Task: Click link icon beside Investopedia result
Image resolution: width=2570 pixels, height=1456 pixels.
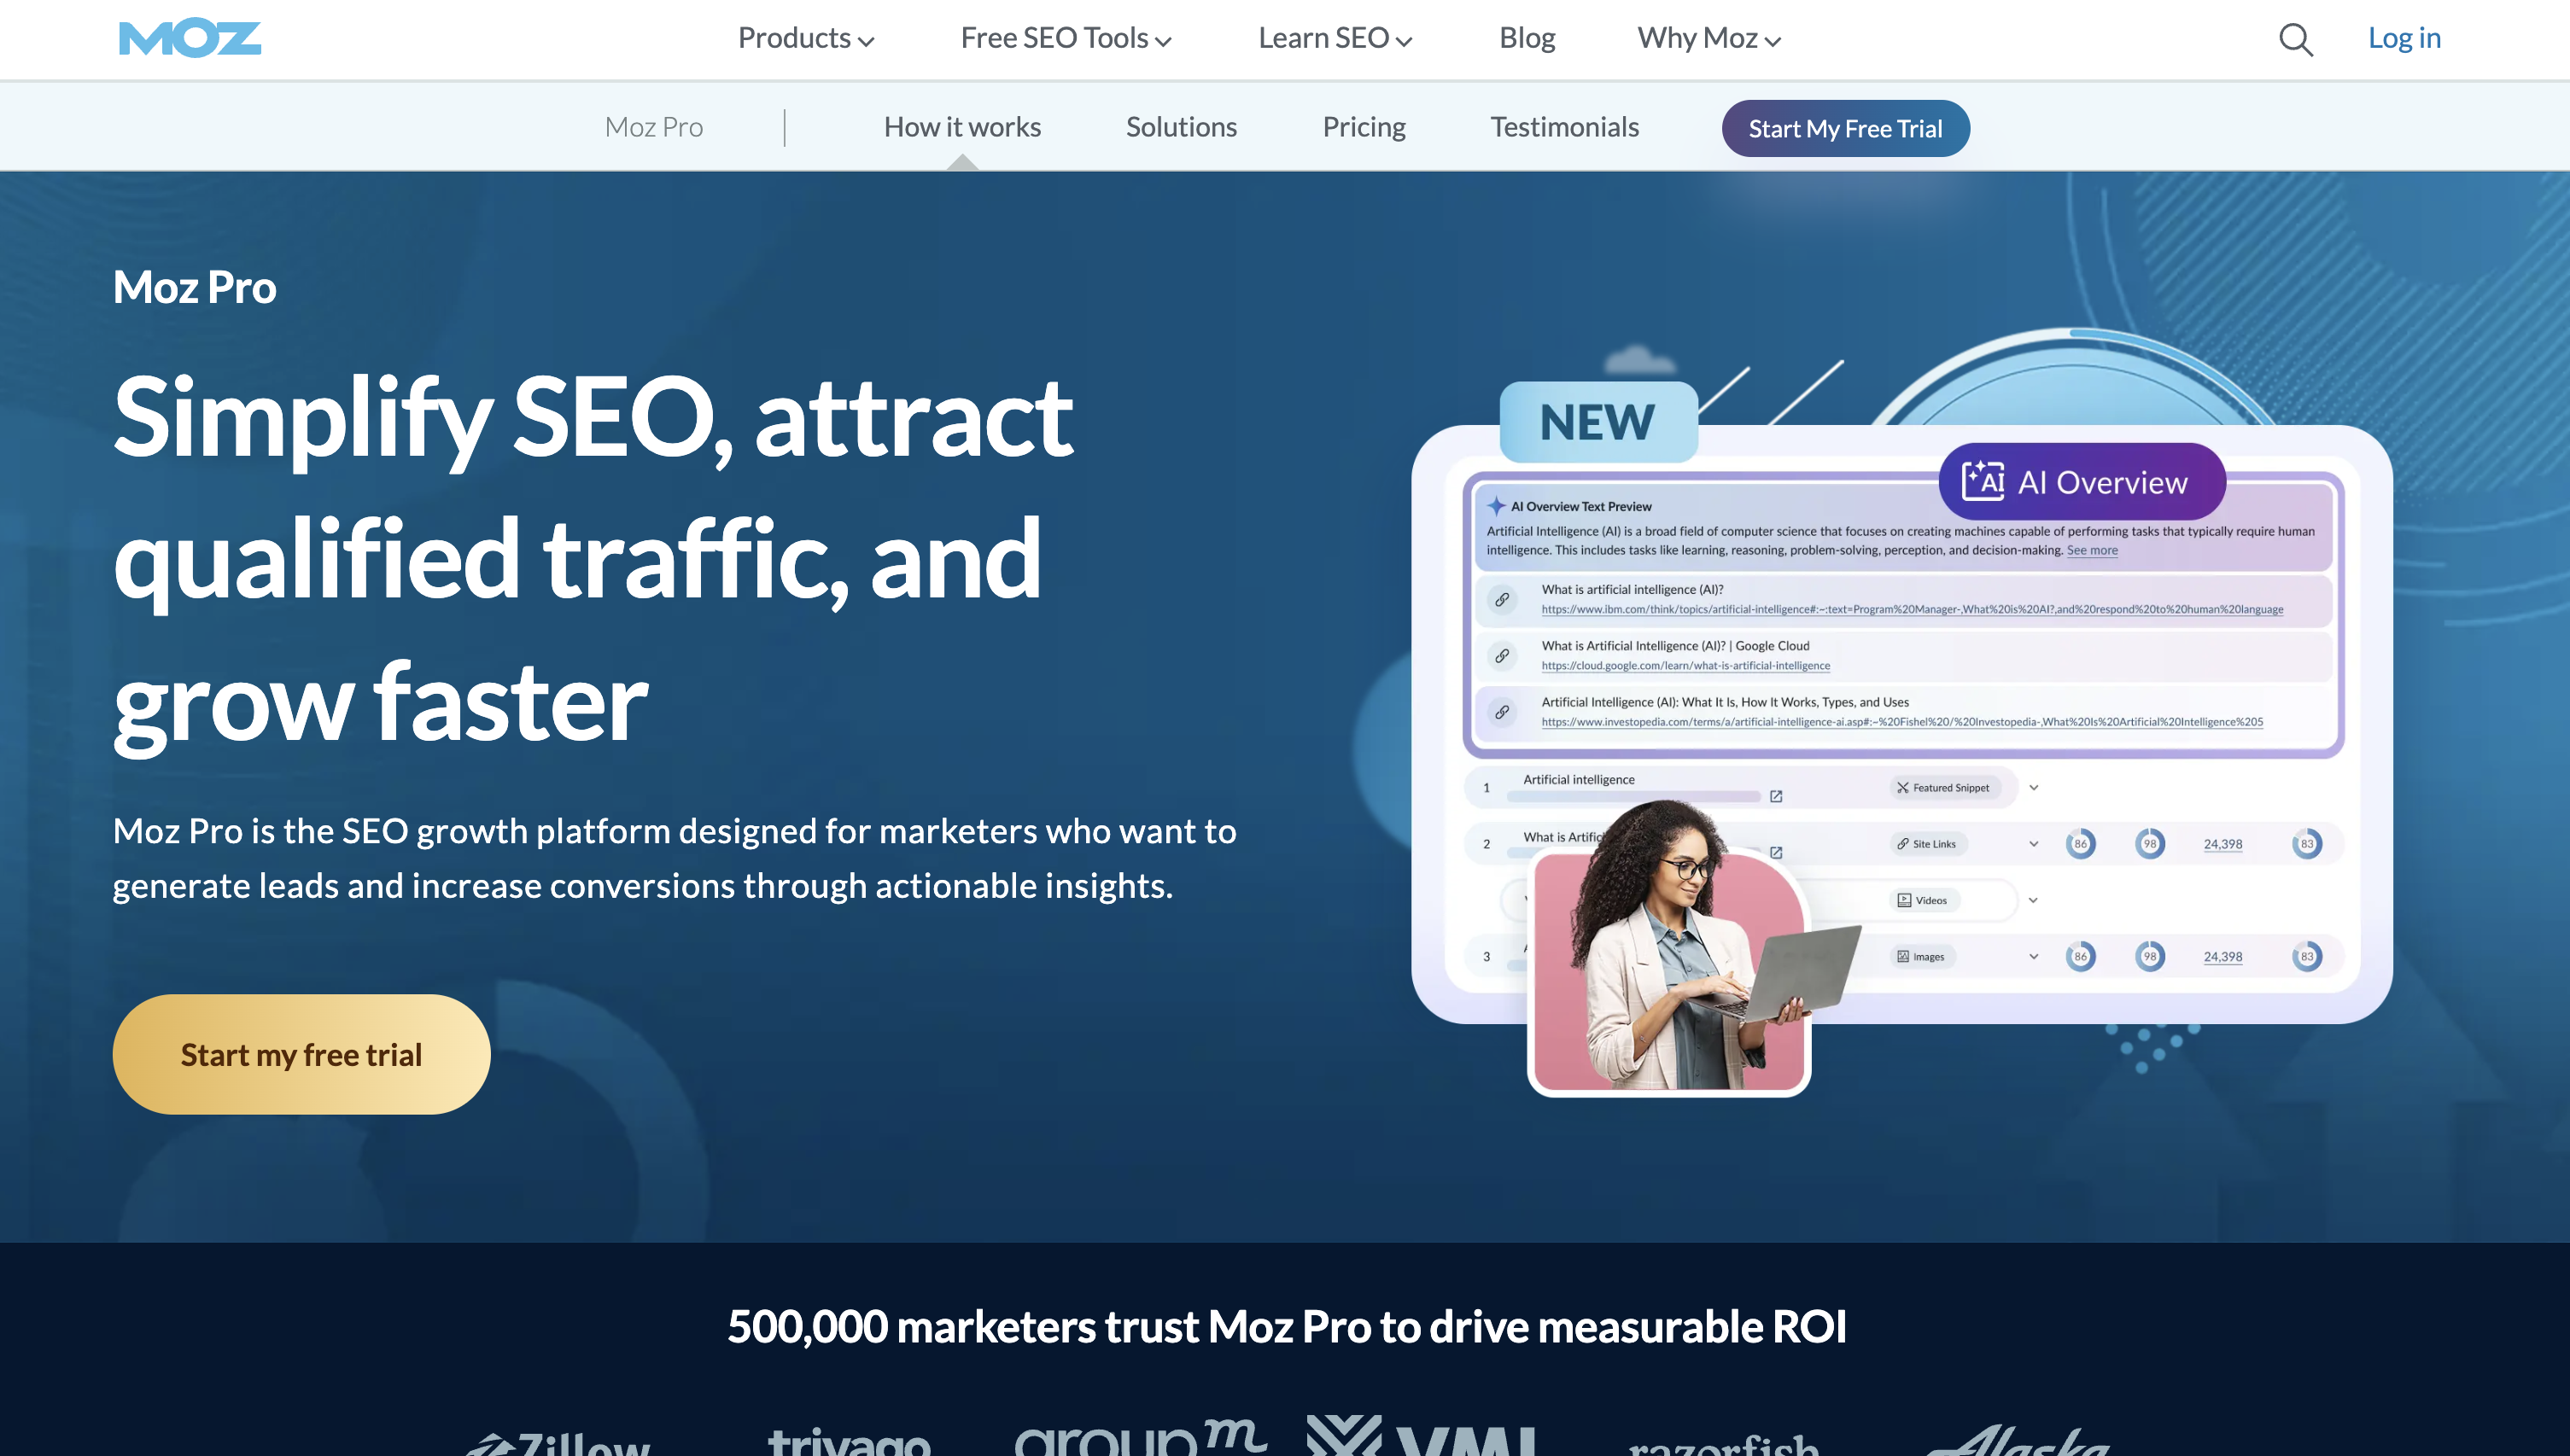Action: pyautogui.click(x=1502, y=712)
